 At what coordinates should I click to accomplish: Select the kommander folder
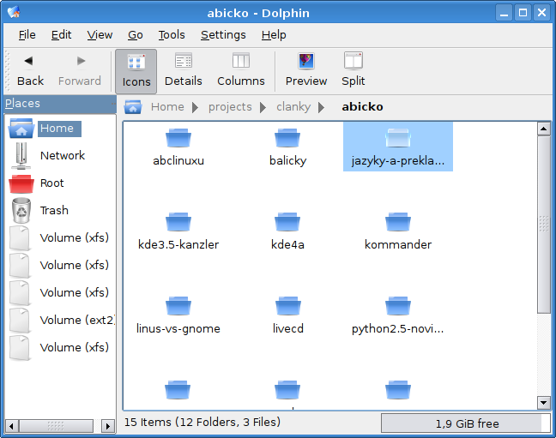tap(398, 231)
